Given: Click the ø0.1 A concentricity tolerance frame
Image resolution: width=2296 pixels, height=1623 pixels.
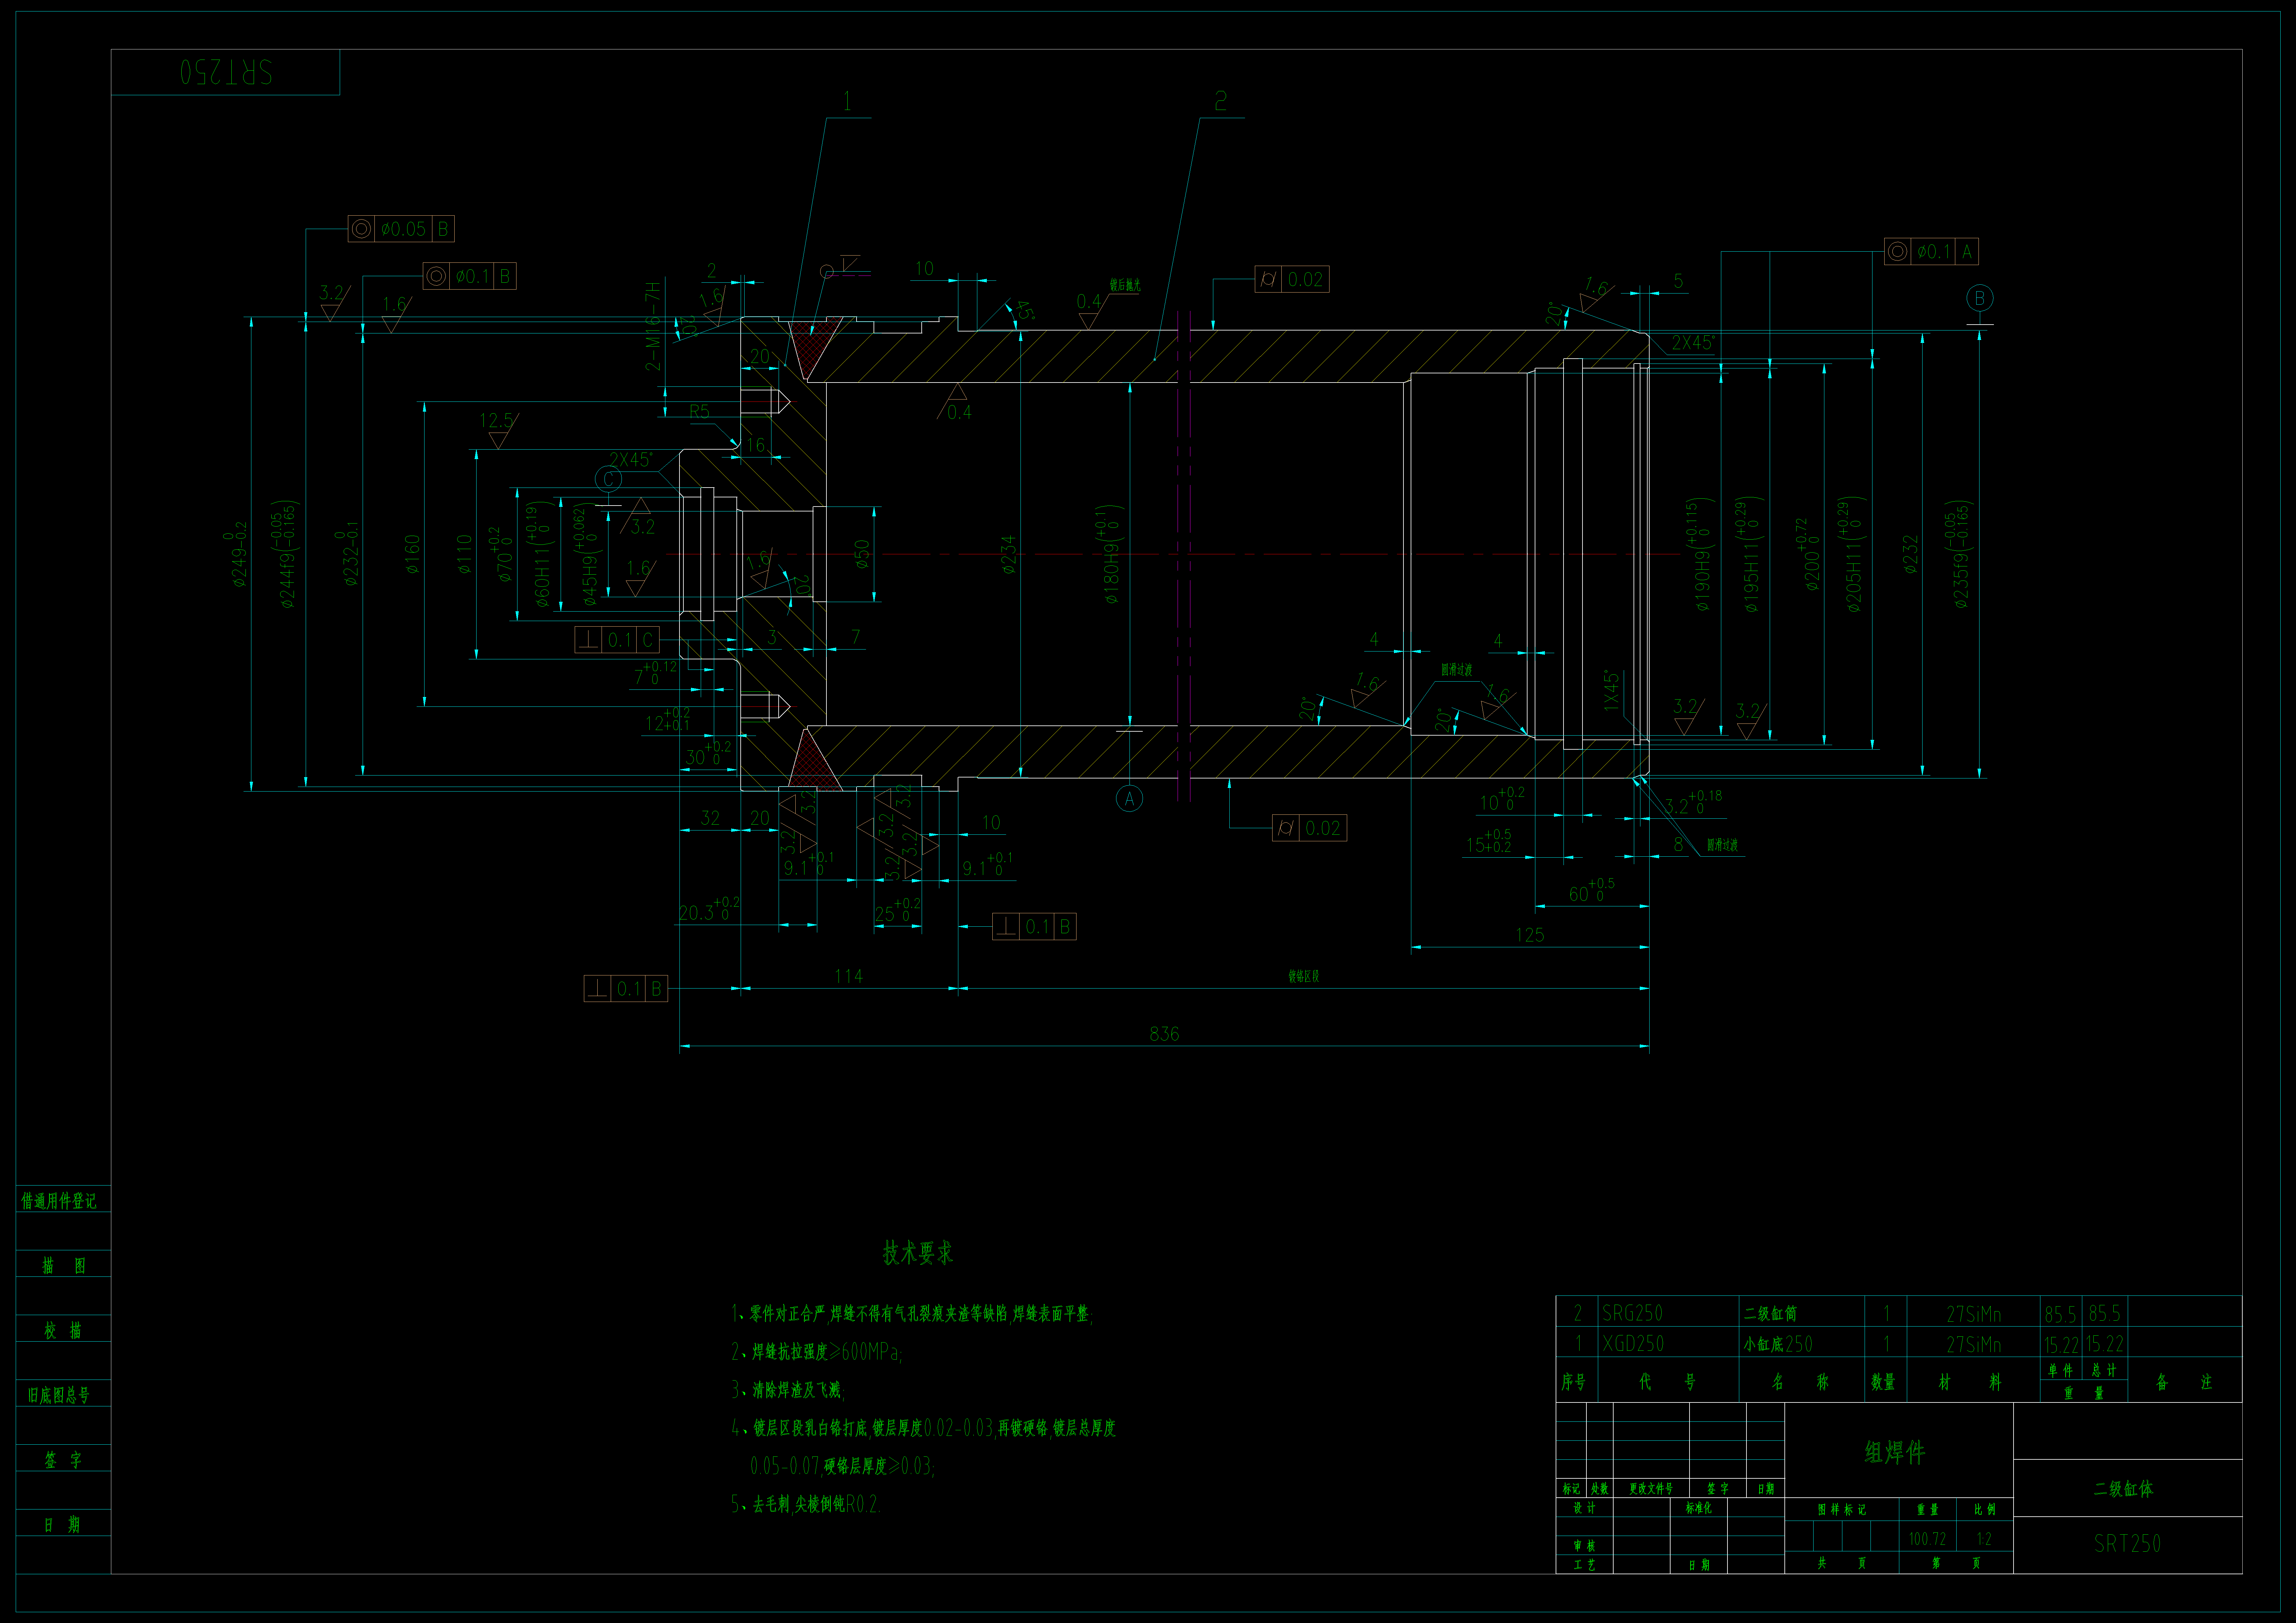Looking at the screenshot, I should point(1931,252).
